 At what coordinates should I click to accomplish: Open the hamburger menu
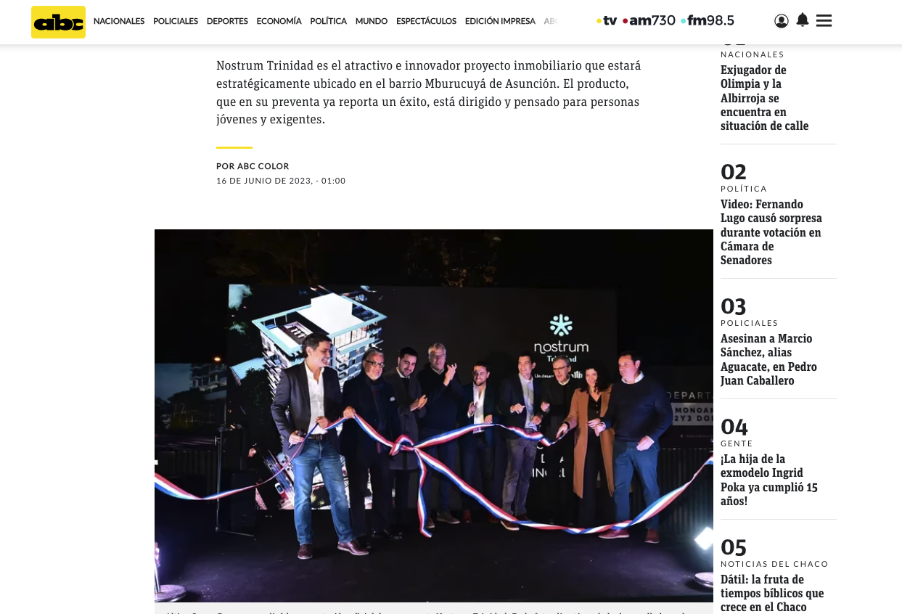824,21
